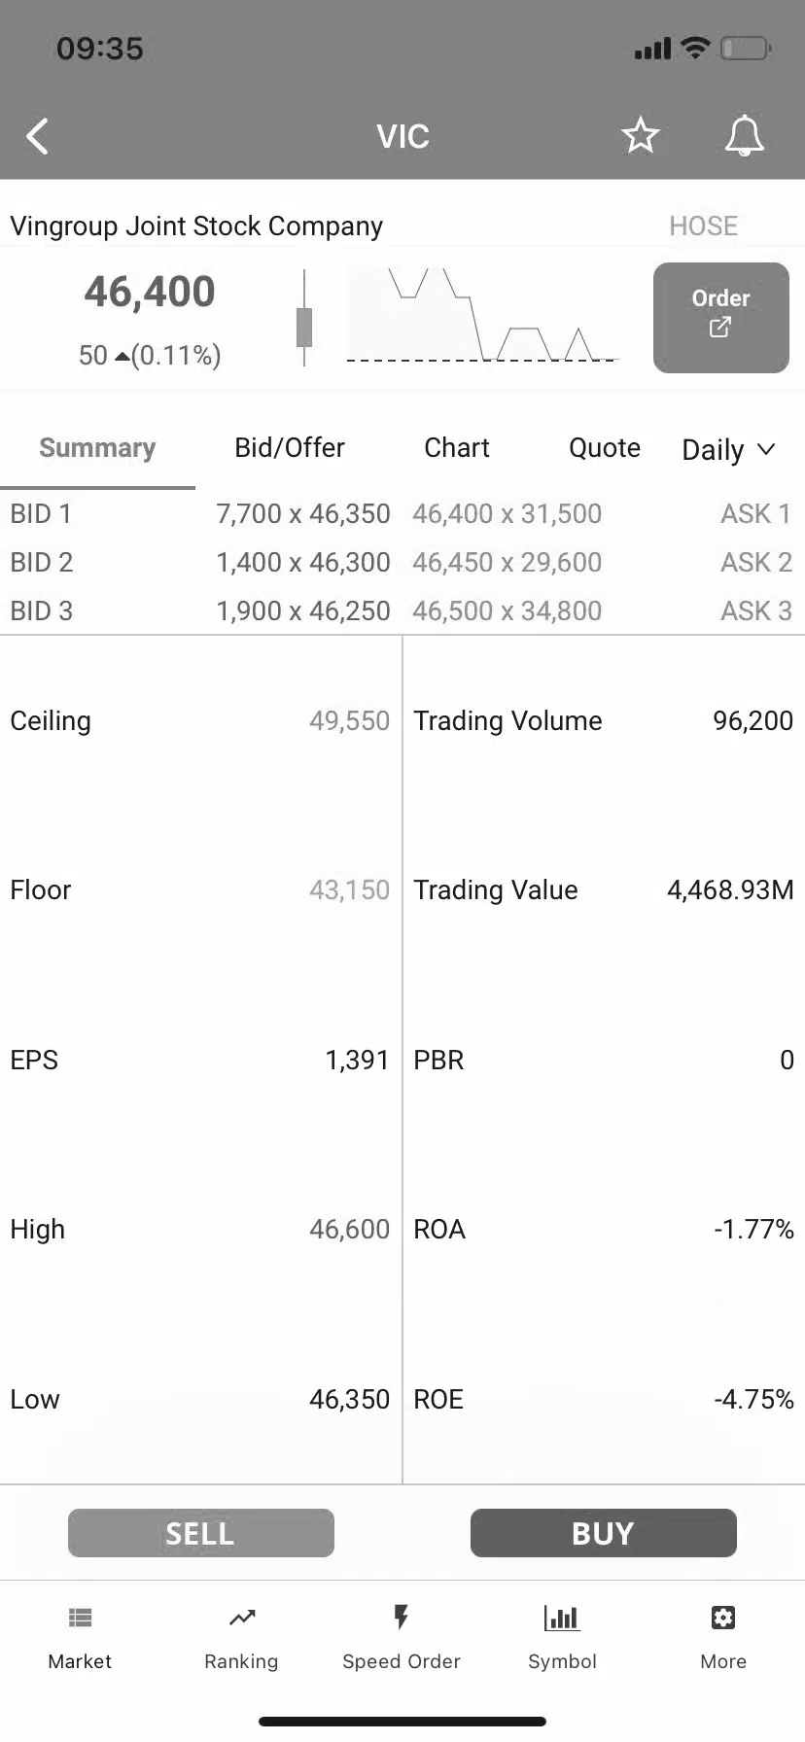Switch to the Quote tab
Image resolution: width=805 pixels, height=1742 pixels.
click(x=604, y=448)
